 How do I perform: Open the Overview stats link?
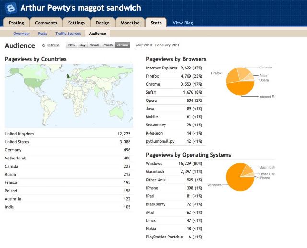tap(22, 34)
